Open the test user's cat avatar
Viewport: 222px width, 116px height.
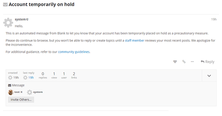point(11,92)
